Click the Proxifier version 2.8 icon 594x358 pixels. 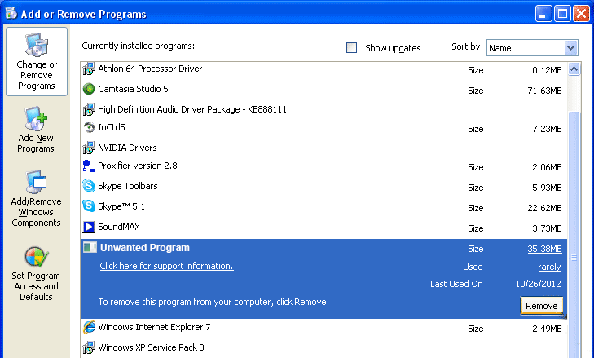tap(89, 166)
